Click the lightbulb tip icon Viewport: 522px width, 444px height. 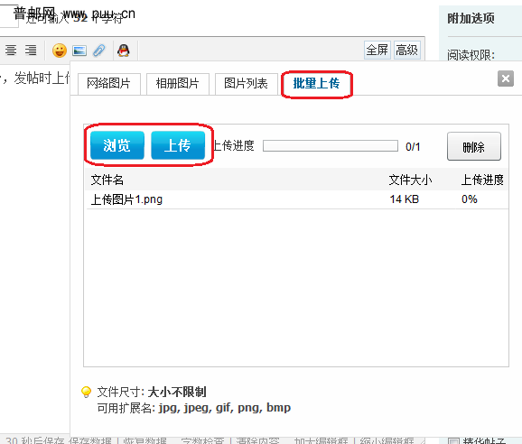(86, 392)
